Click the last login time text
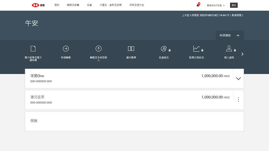Viewport: 269px width, 151px height. [212, 15]
